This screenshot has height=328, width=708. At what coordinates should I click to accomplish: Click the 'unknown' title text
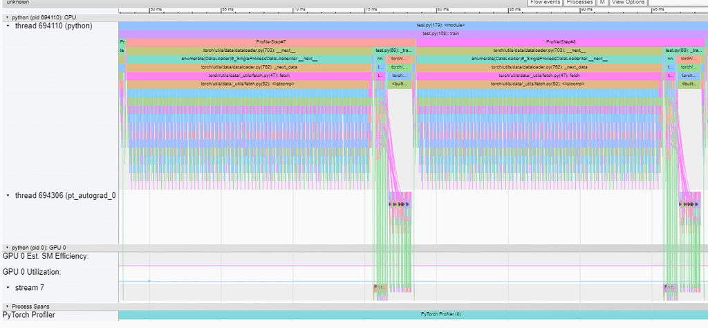(17, 2)
